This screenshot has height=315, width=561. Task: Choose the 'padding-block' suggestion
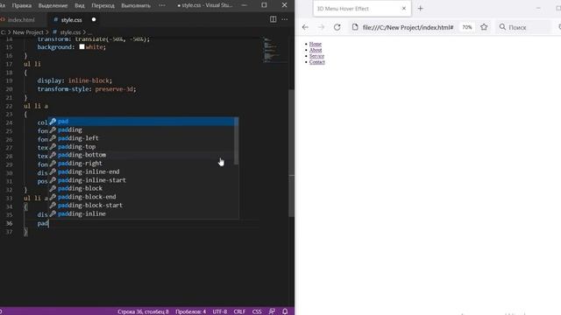[x=142, y=189]
